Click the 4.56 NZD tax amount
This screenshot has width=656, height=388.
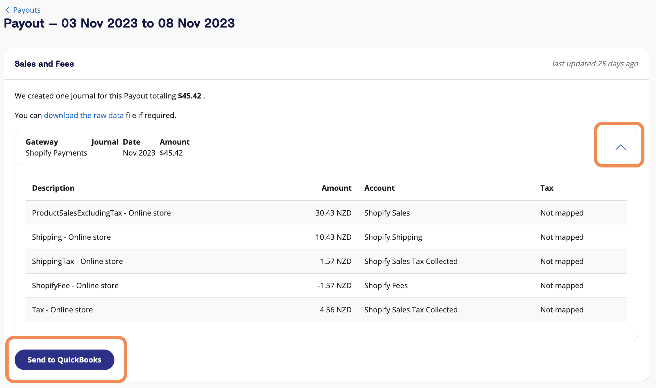[x=336, y=310]
